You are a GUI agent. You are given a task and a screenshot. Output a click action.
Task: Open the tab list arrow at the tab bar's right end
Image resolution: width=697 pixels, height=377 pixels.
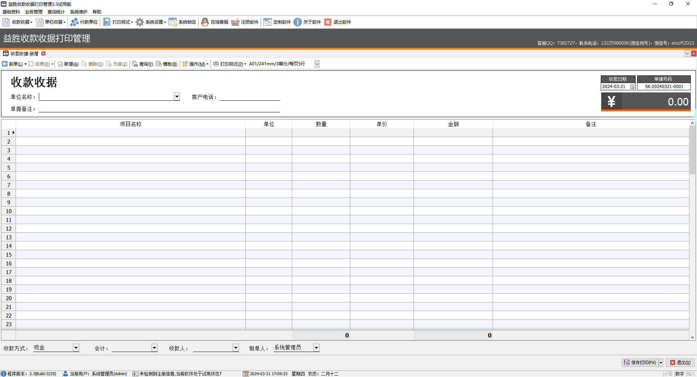687,54
